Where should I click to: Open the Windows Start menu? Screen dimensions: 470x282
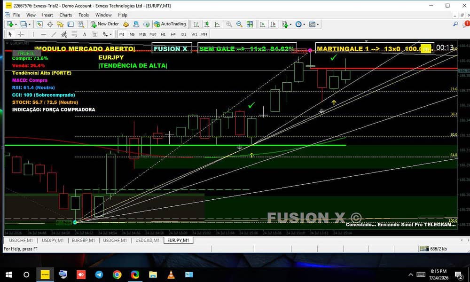[x=8, y=274]
